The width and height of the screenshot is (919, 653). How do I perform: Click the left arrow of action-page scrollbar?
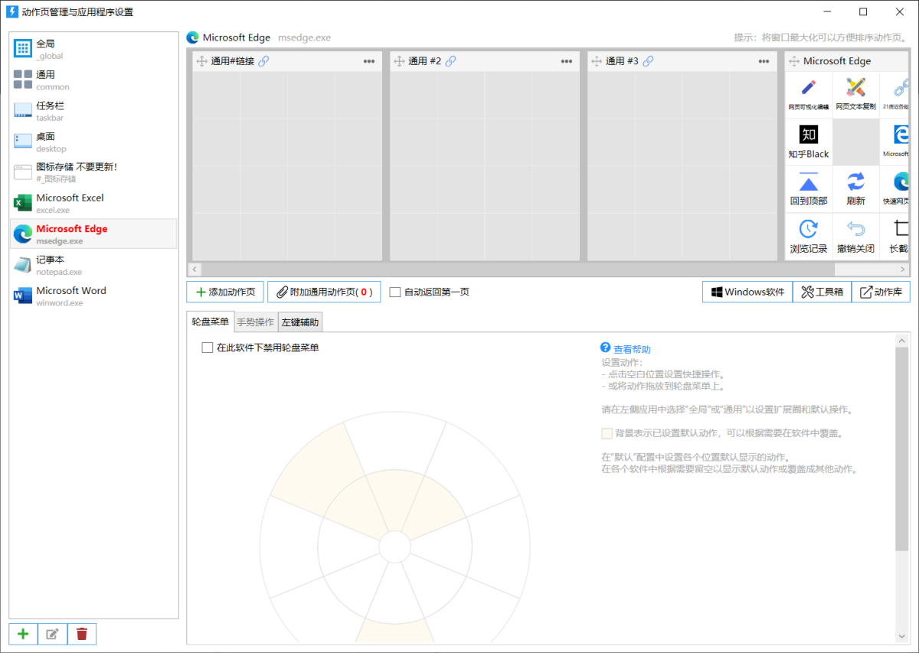pyautogui.click(x=195, y=269)
